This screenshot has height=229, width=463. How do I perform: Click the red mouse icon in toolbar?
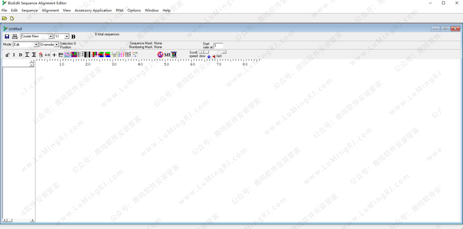41,55
